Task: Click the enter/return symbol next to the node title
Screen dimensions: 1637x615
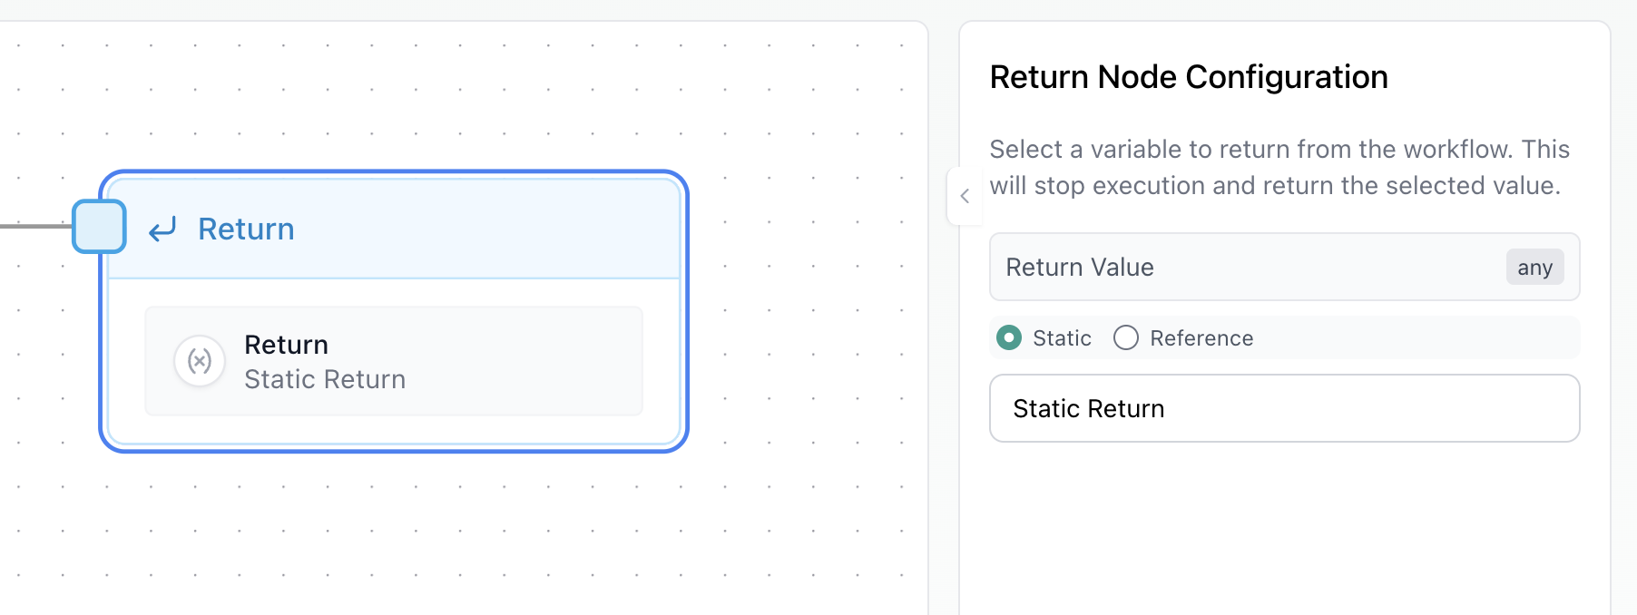Action: (162, 229)
